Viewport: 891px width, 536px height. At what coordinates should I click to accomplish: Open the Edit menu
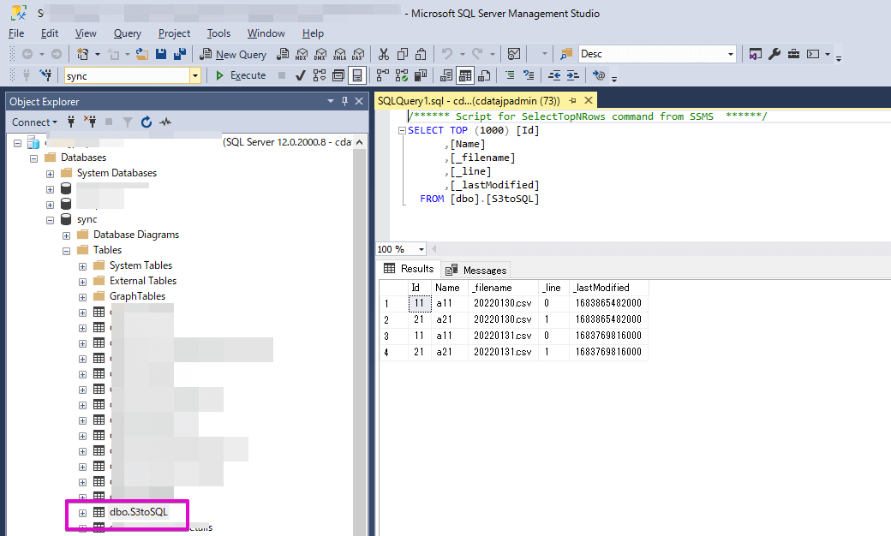click(x=50, y=33)
